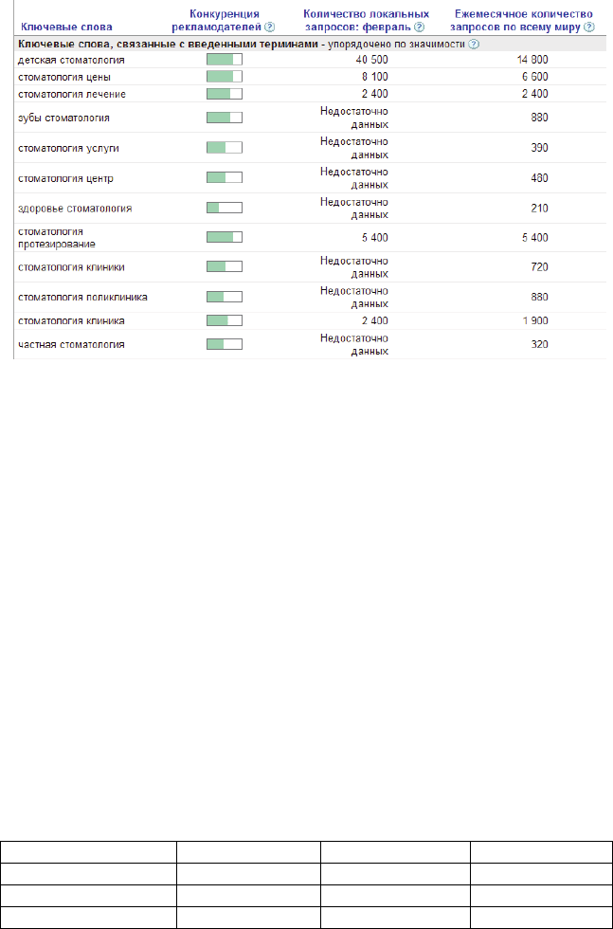Select the "стоматология протезирование" keyword
Image resolution: width=613 pixels, height=929 pixels.
[57, 237]
